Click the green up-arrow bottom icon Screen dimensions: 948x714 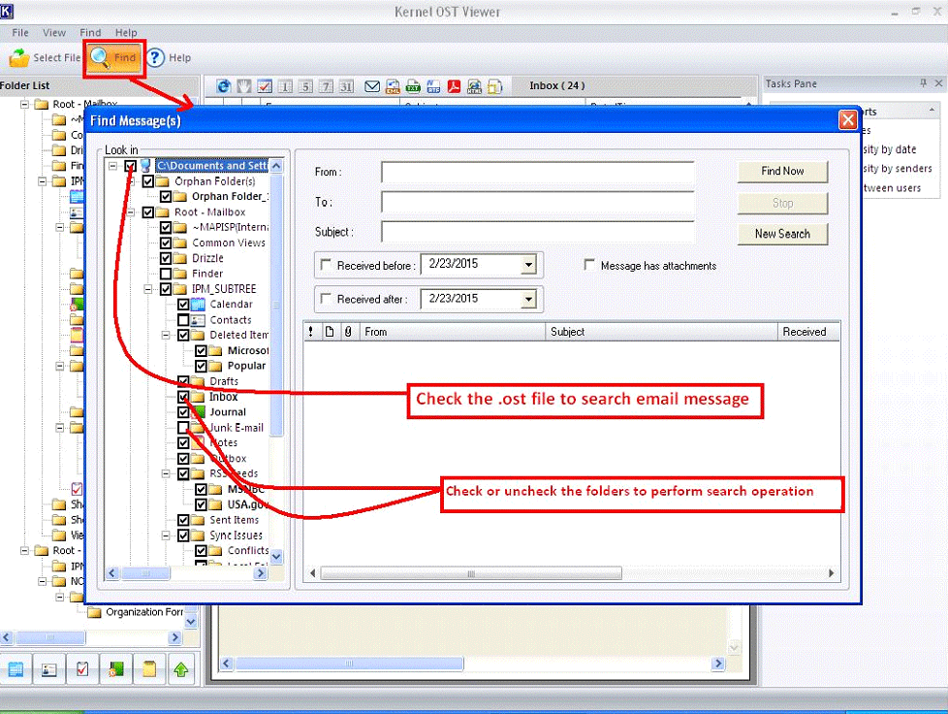(181, 669)
